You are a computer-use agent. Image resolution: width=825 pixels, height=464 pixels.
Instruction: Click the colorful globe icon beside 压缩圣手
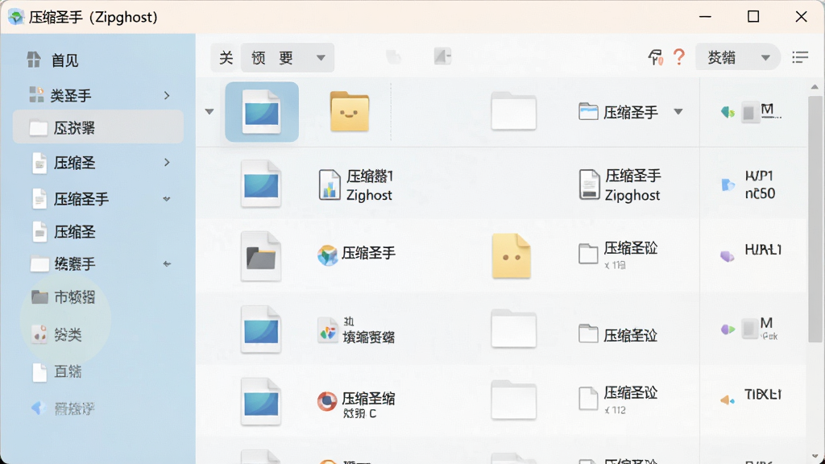pos(327,255)
